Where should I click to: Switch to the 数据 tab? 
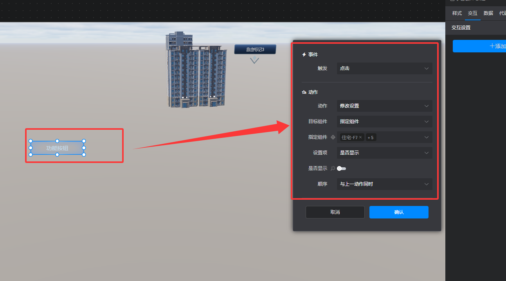click(x=488, y=13)
